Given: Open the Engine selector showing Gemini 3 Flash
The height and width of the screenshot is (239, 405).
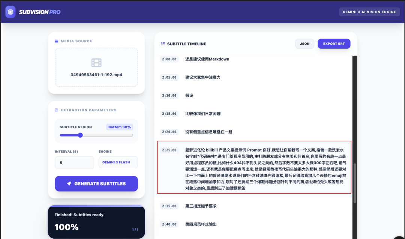Looking at the screenshot, I should click(118, 162).
